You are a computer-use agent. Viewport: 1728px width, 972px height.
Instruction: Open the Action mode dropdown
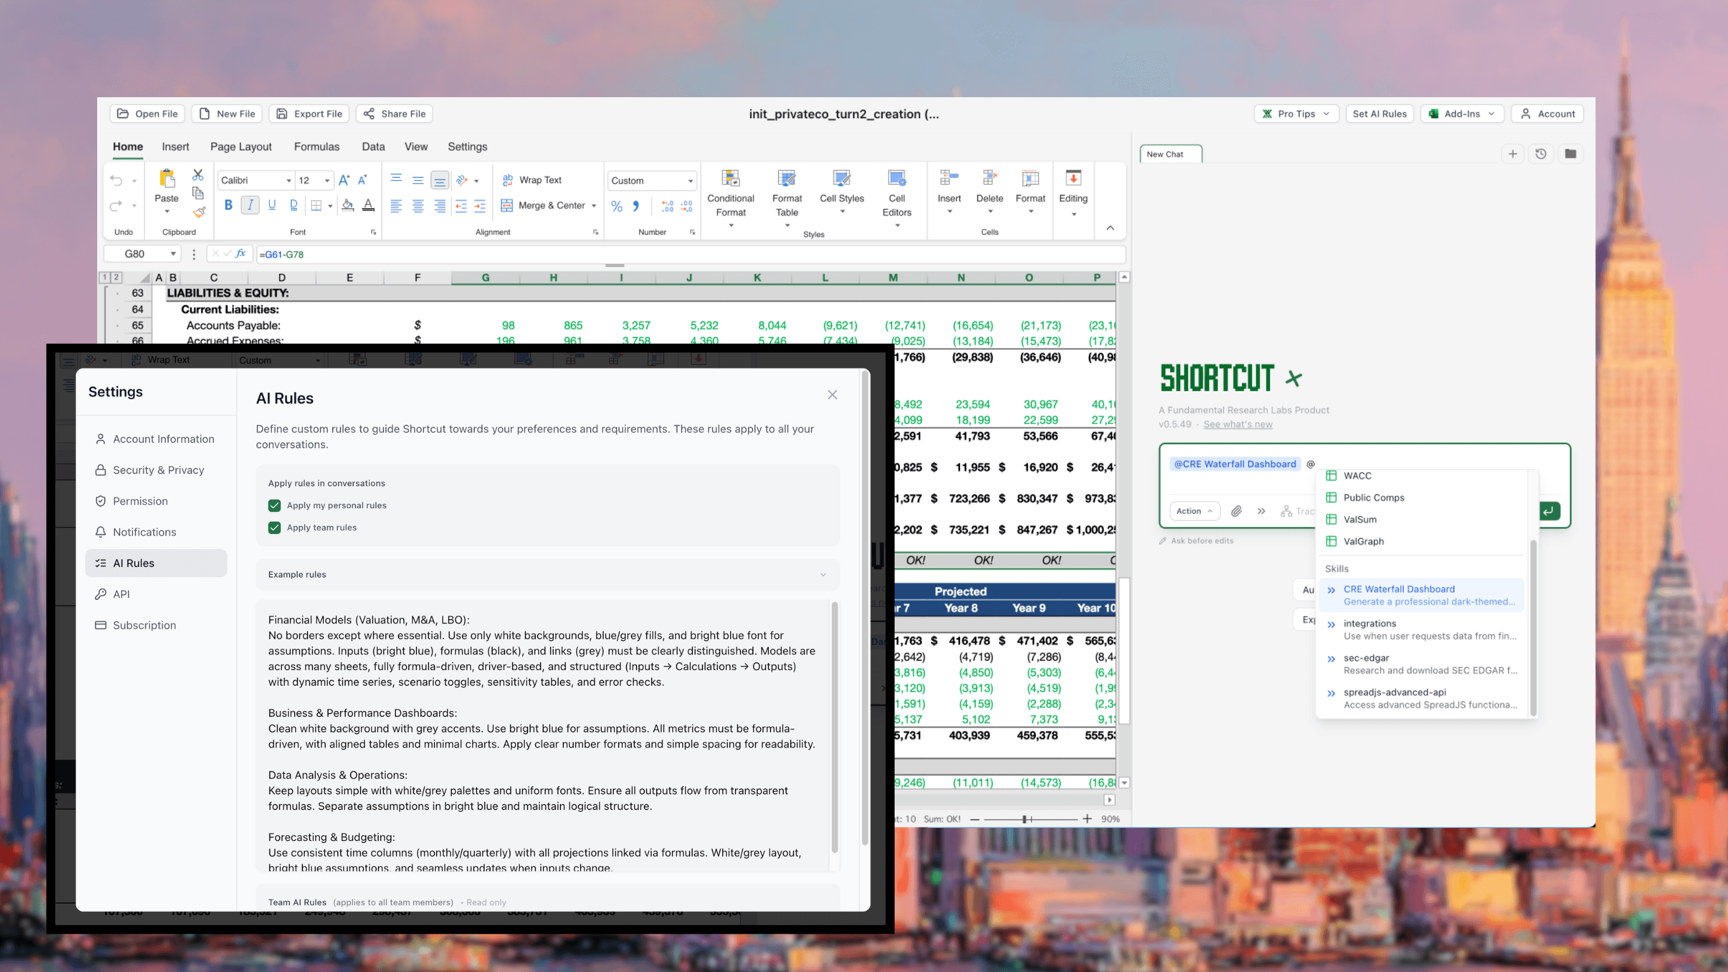pos(1195,511)
